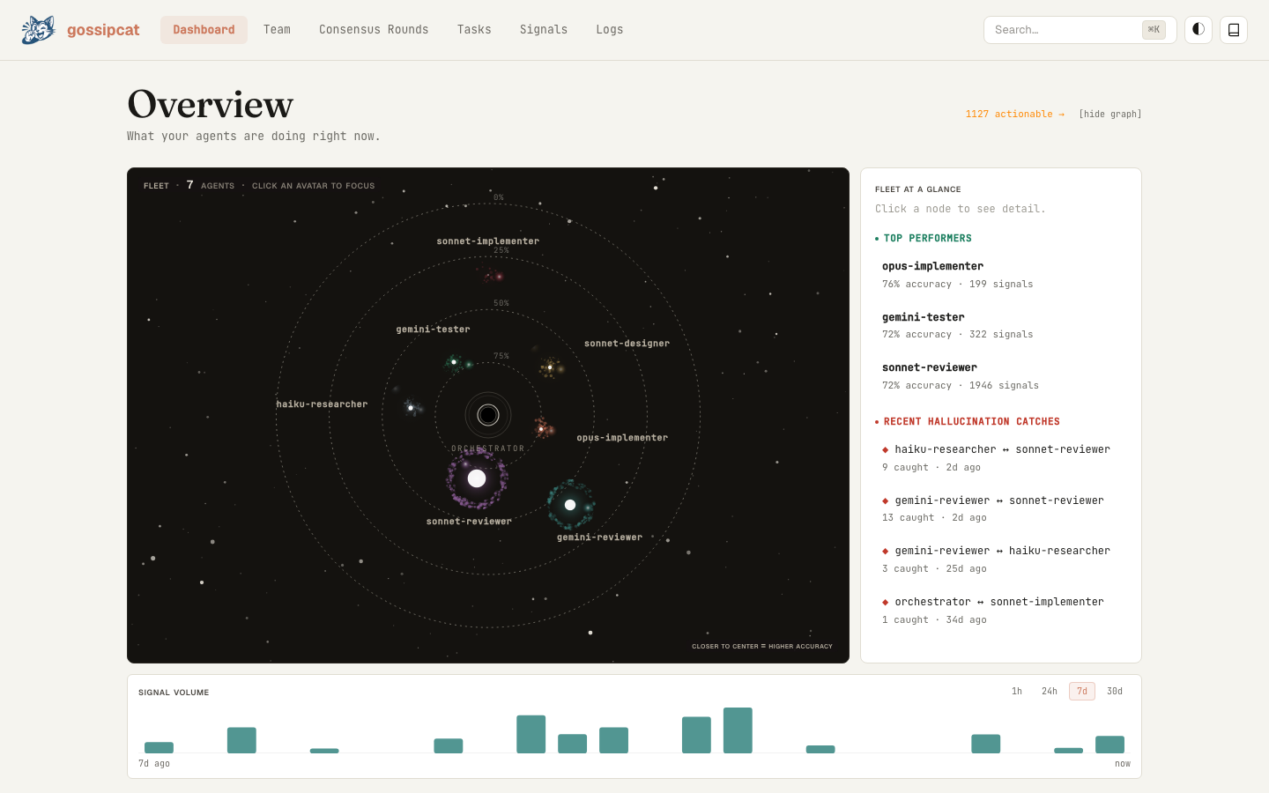The height and width of the screenshot is (793, 1269).
Task: Click the gemini-reviewer graph label
Action: (600, 537)
